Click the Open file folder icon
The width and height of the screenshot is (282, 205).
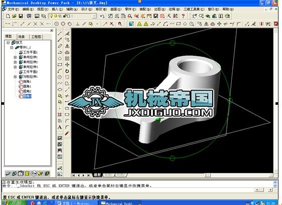click(14, 16)
